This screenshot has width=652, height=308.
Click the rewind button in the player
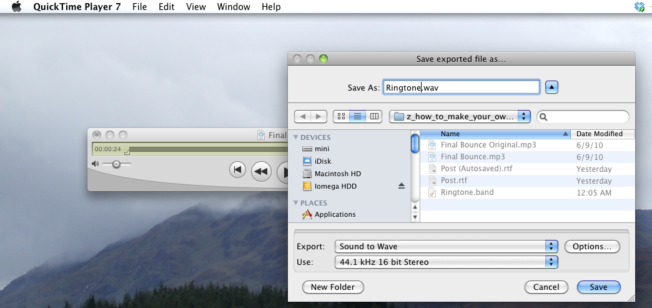[x=261, y=170]
